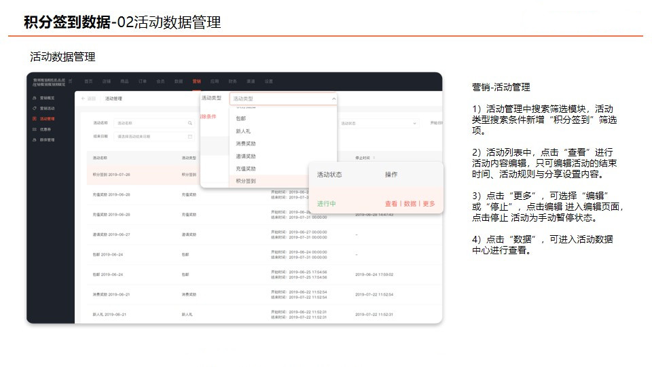652x367 pixels.
Task: Click stop time 2019-06-24 17:59:02
Action: click(374, 275)
